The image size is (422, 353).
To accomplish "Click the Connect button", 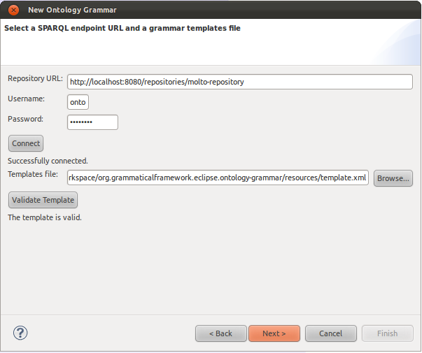I will [26, 143].
